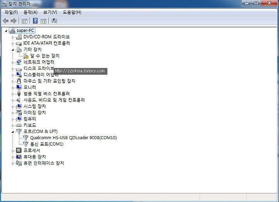
Task: Click the USB controller plug icon
Action: point(19,93)
